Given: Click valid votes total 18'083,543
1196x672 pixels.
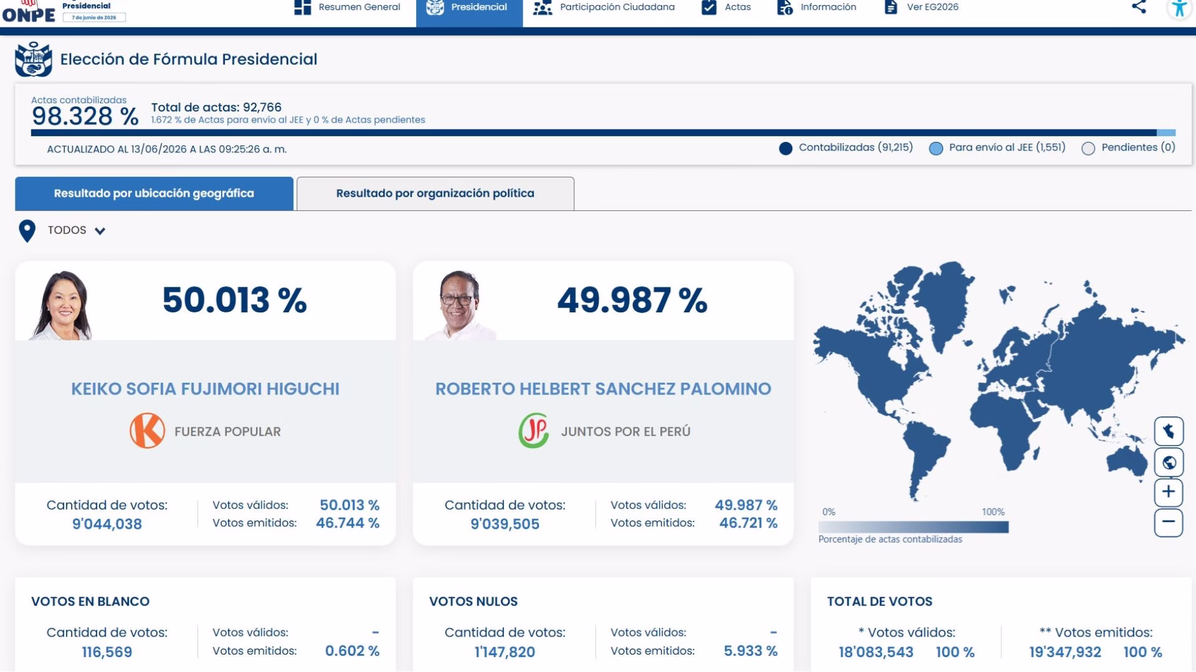Looking at the screenshot, I should 876,652.
